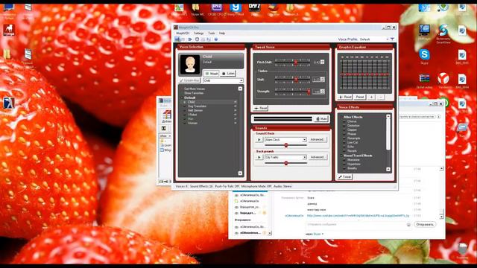Reset the Tweak Voice settings
This screenshot has height=268, width=477.
(x=261, y=108)
